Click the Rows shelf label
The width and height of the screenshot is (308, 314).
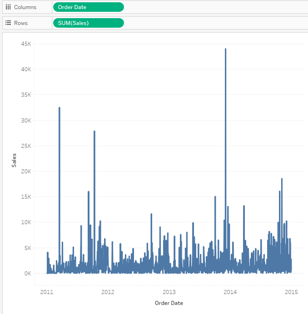[20, 23]
